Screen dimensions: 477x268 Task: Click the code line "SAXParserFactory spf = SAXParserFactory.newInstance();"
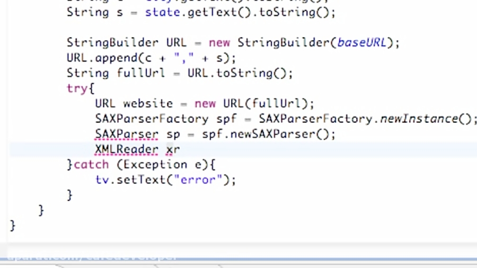[x=286, y=119]
